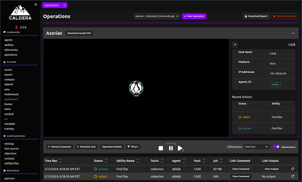302x182 pixels.
Task: Open the emu plugin
Action: pos(7,89)
